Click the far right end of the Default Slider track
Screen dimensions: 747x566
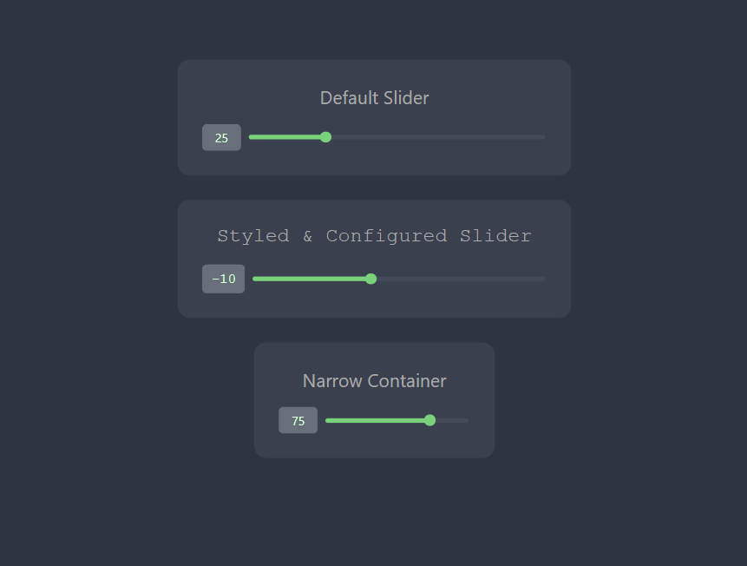(x=542, y=137)
